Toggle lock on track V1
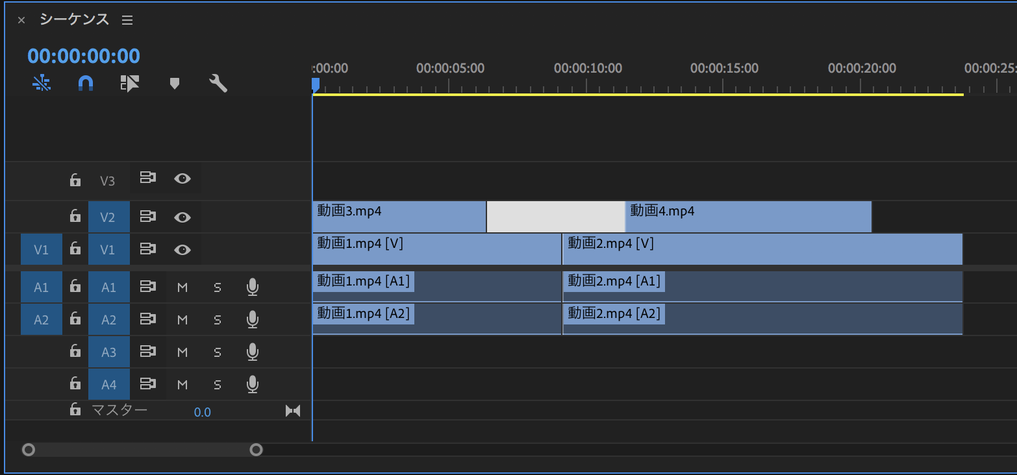Image resolution: width=1017 pixels, height=475 pixels. (x=75, y=249)
